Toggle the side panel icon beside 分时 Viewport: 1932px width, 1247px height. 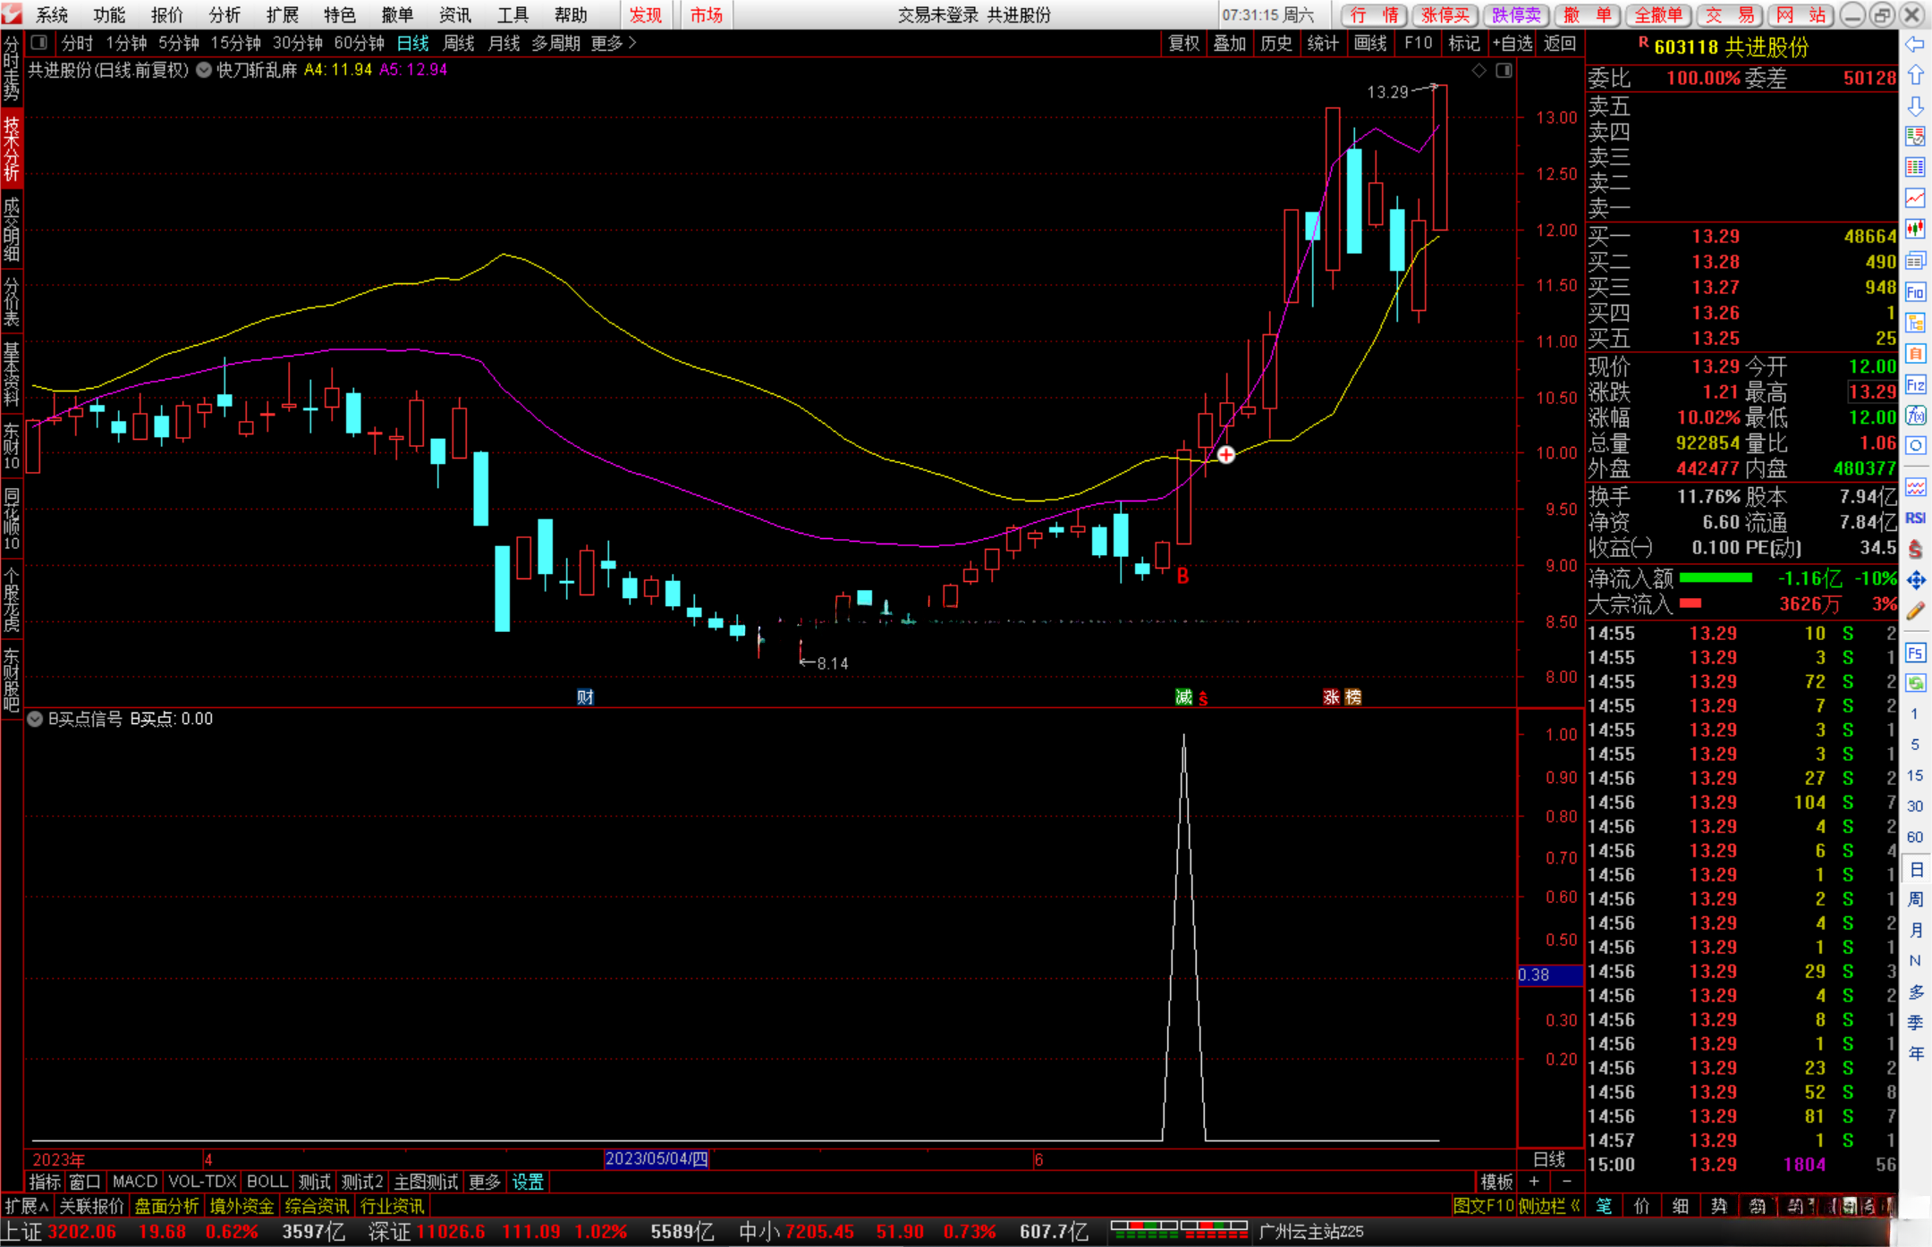tap(39, 42)
